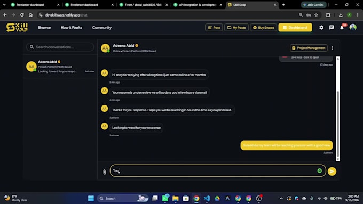This screenshot has height=204, width=363.
Task: Click the Post button
Action: point(214,28)
